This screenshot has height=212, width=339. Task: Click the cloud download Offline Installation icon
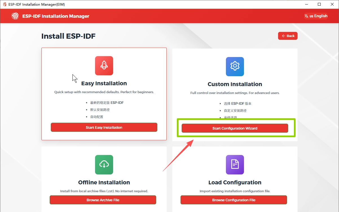pos(104,165)
